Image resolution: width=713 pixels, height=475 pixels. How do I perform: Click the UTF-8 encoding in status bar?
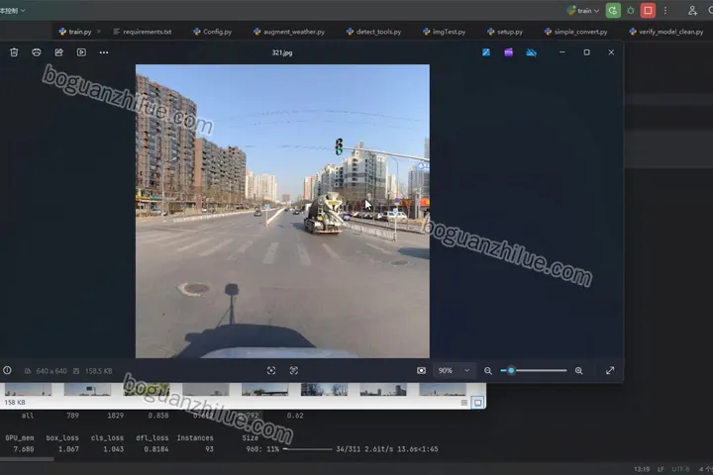pyautogui.click(x=680, y=469)
